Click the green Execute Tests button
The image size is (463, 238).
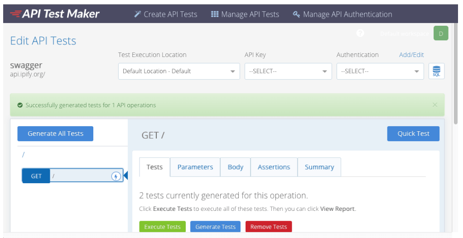(x=162, y=227)
